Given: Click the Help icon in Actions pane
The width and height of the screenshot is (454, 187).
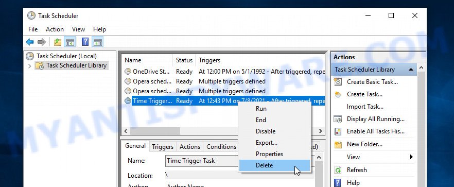Looking at the screenshot, I should pos(338,183).
